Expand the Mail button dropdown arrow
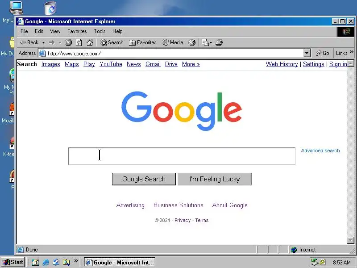The image size is (357, 268). pyautogui.click(x=211, y=42)
